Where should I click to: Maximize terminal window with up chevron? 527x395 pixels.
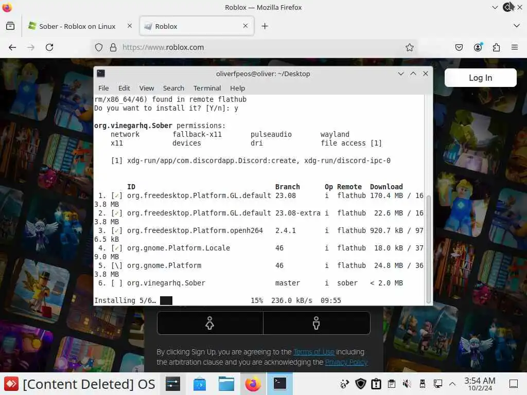coord(413,74)
